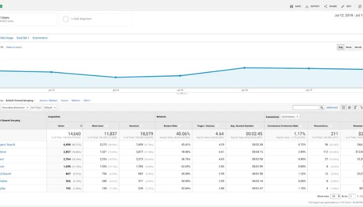
Task: Click inside the table search field
Action: pyautogui.click(x=306, y=108)
